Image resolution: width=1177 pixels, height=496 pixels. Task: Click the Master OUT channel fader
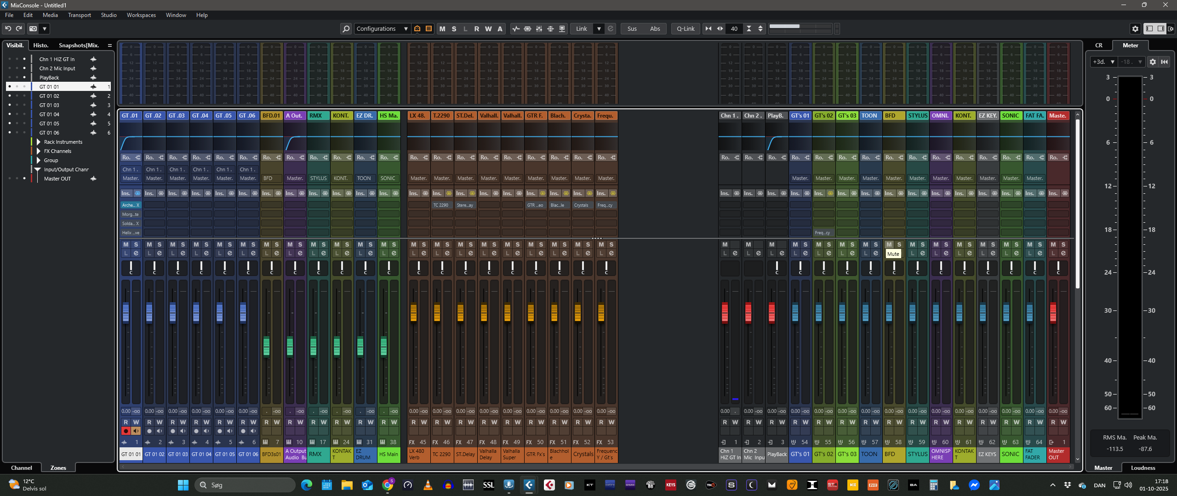(x=1053, y=312)
